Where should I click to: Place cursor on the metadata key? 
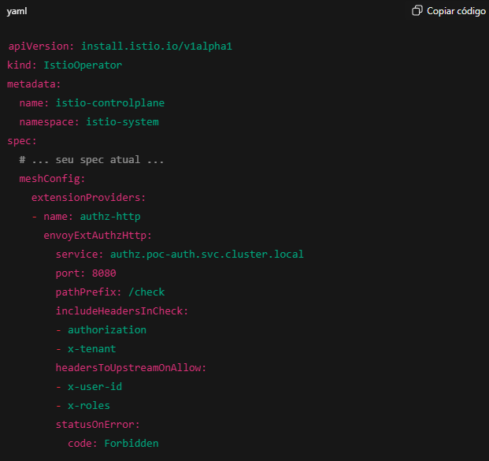[x=32, y=84]
